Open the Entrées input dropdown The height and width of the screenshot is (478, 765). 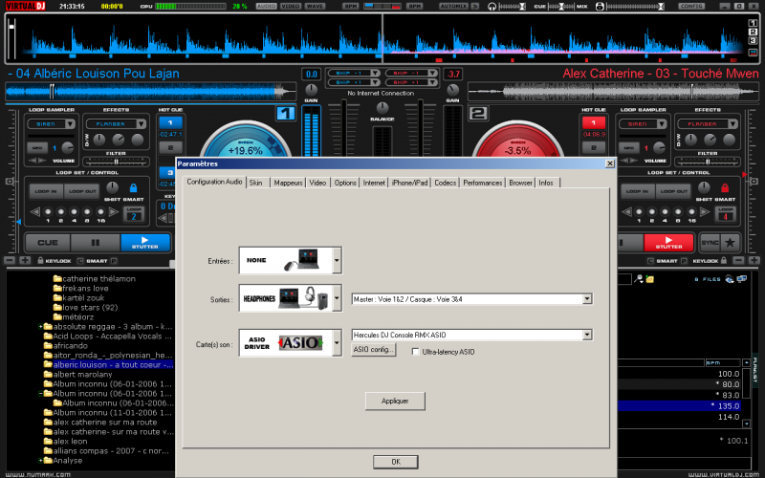[337, 261]
